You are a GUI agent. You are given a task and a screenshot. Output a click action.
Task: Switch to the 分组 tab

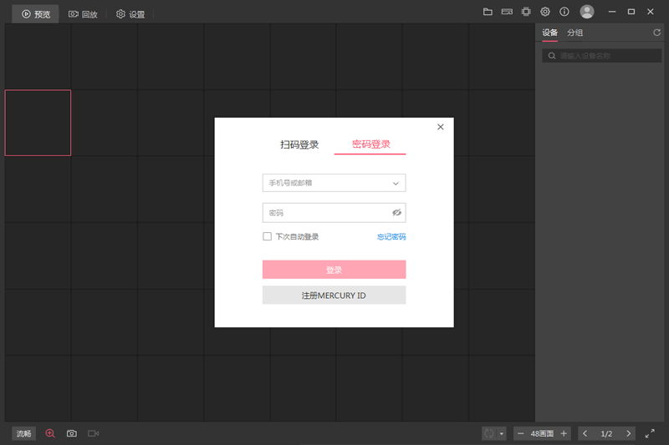pyautogui.click(x=575, y=33)
